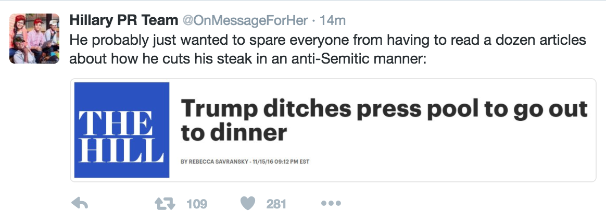606x223 pixels.
Task: Click the blank area right of the byline
Action: [443, 162]
